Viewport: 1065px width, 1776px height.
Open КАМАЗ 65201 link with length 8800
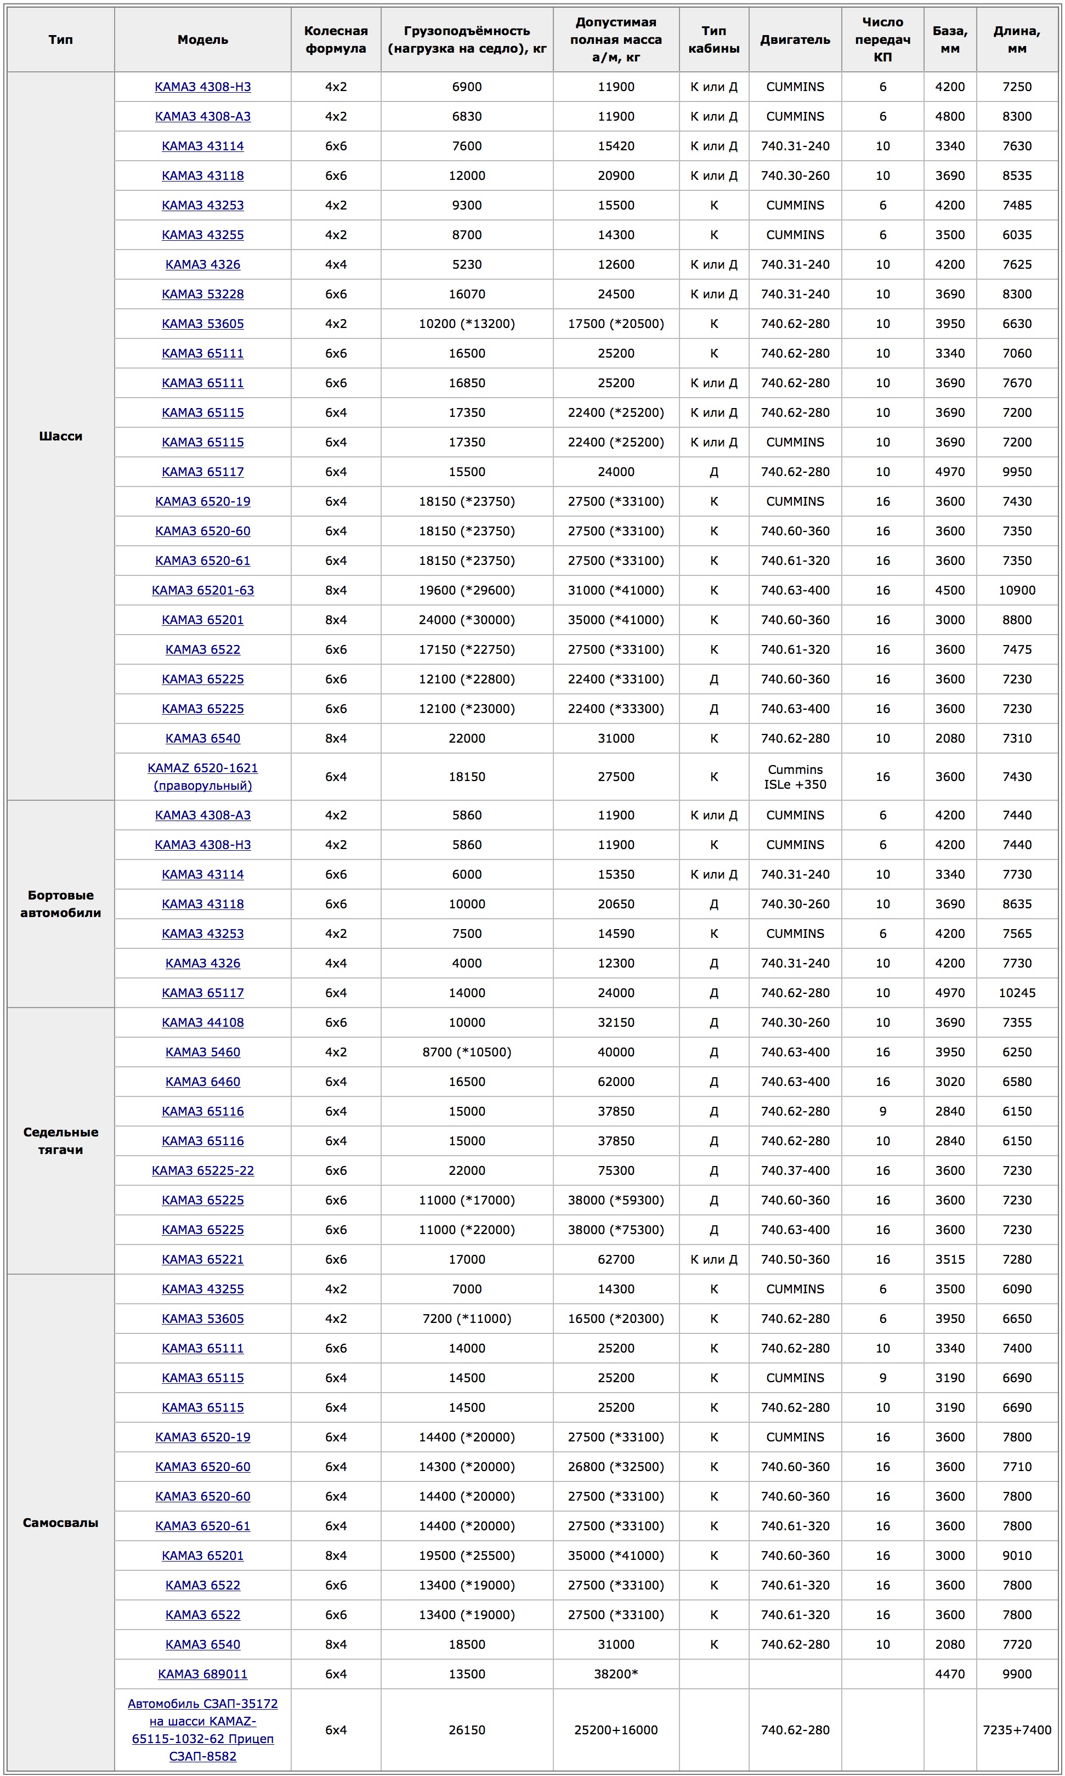pyautogui.click(x=202, y=620)
